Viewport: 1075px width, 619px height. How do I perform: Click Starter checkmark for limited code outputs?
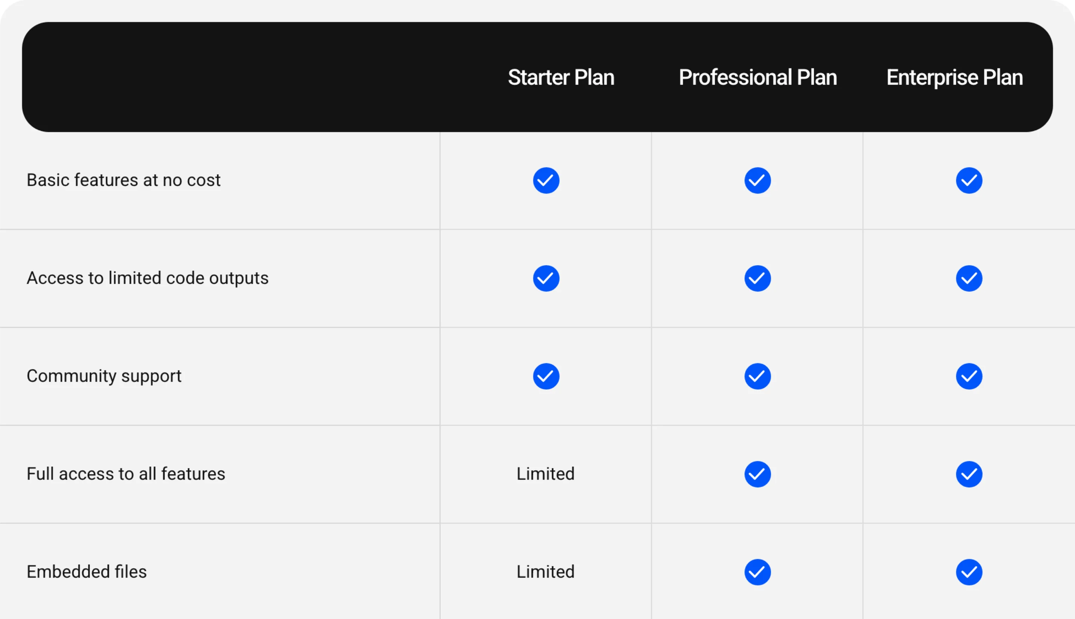point(546,279)
